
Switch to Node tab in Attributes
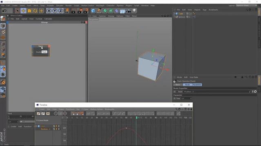[x=188, y=85]
